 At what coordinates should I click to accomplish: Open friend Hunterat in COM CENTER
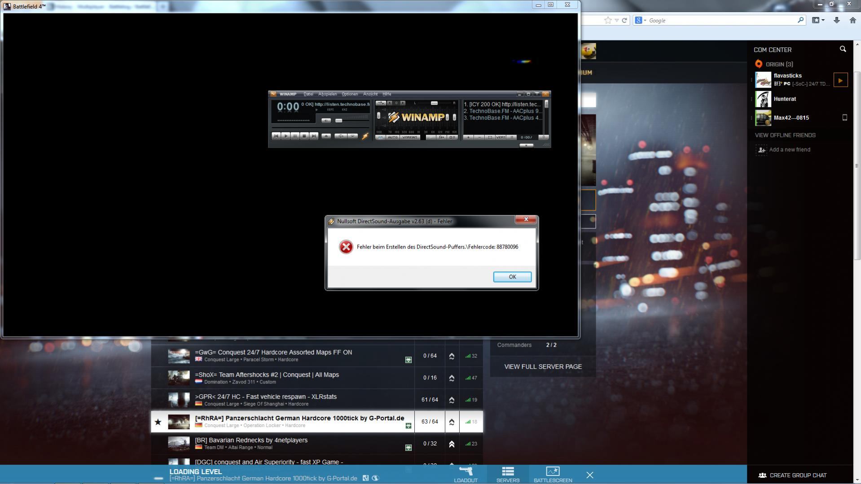785,99
